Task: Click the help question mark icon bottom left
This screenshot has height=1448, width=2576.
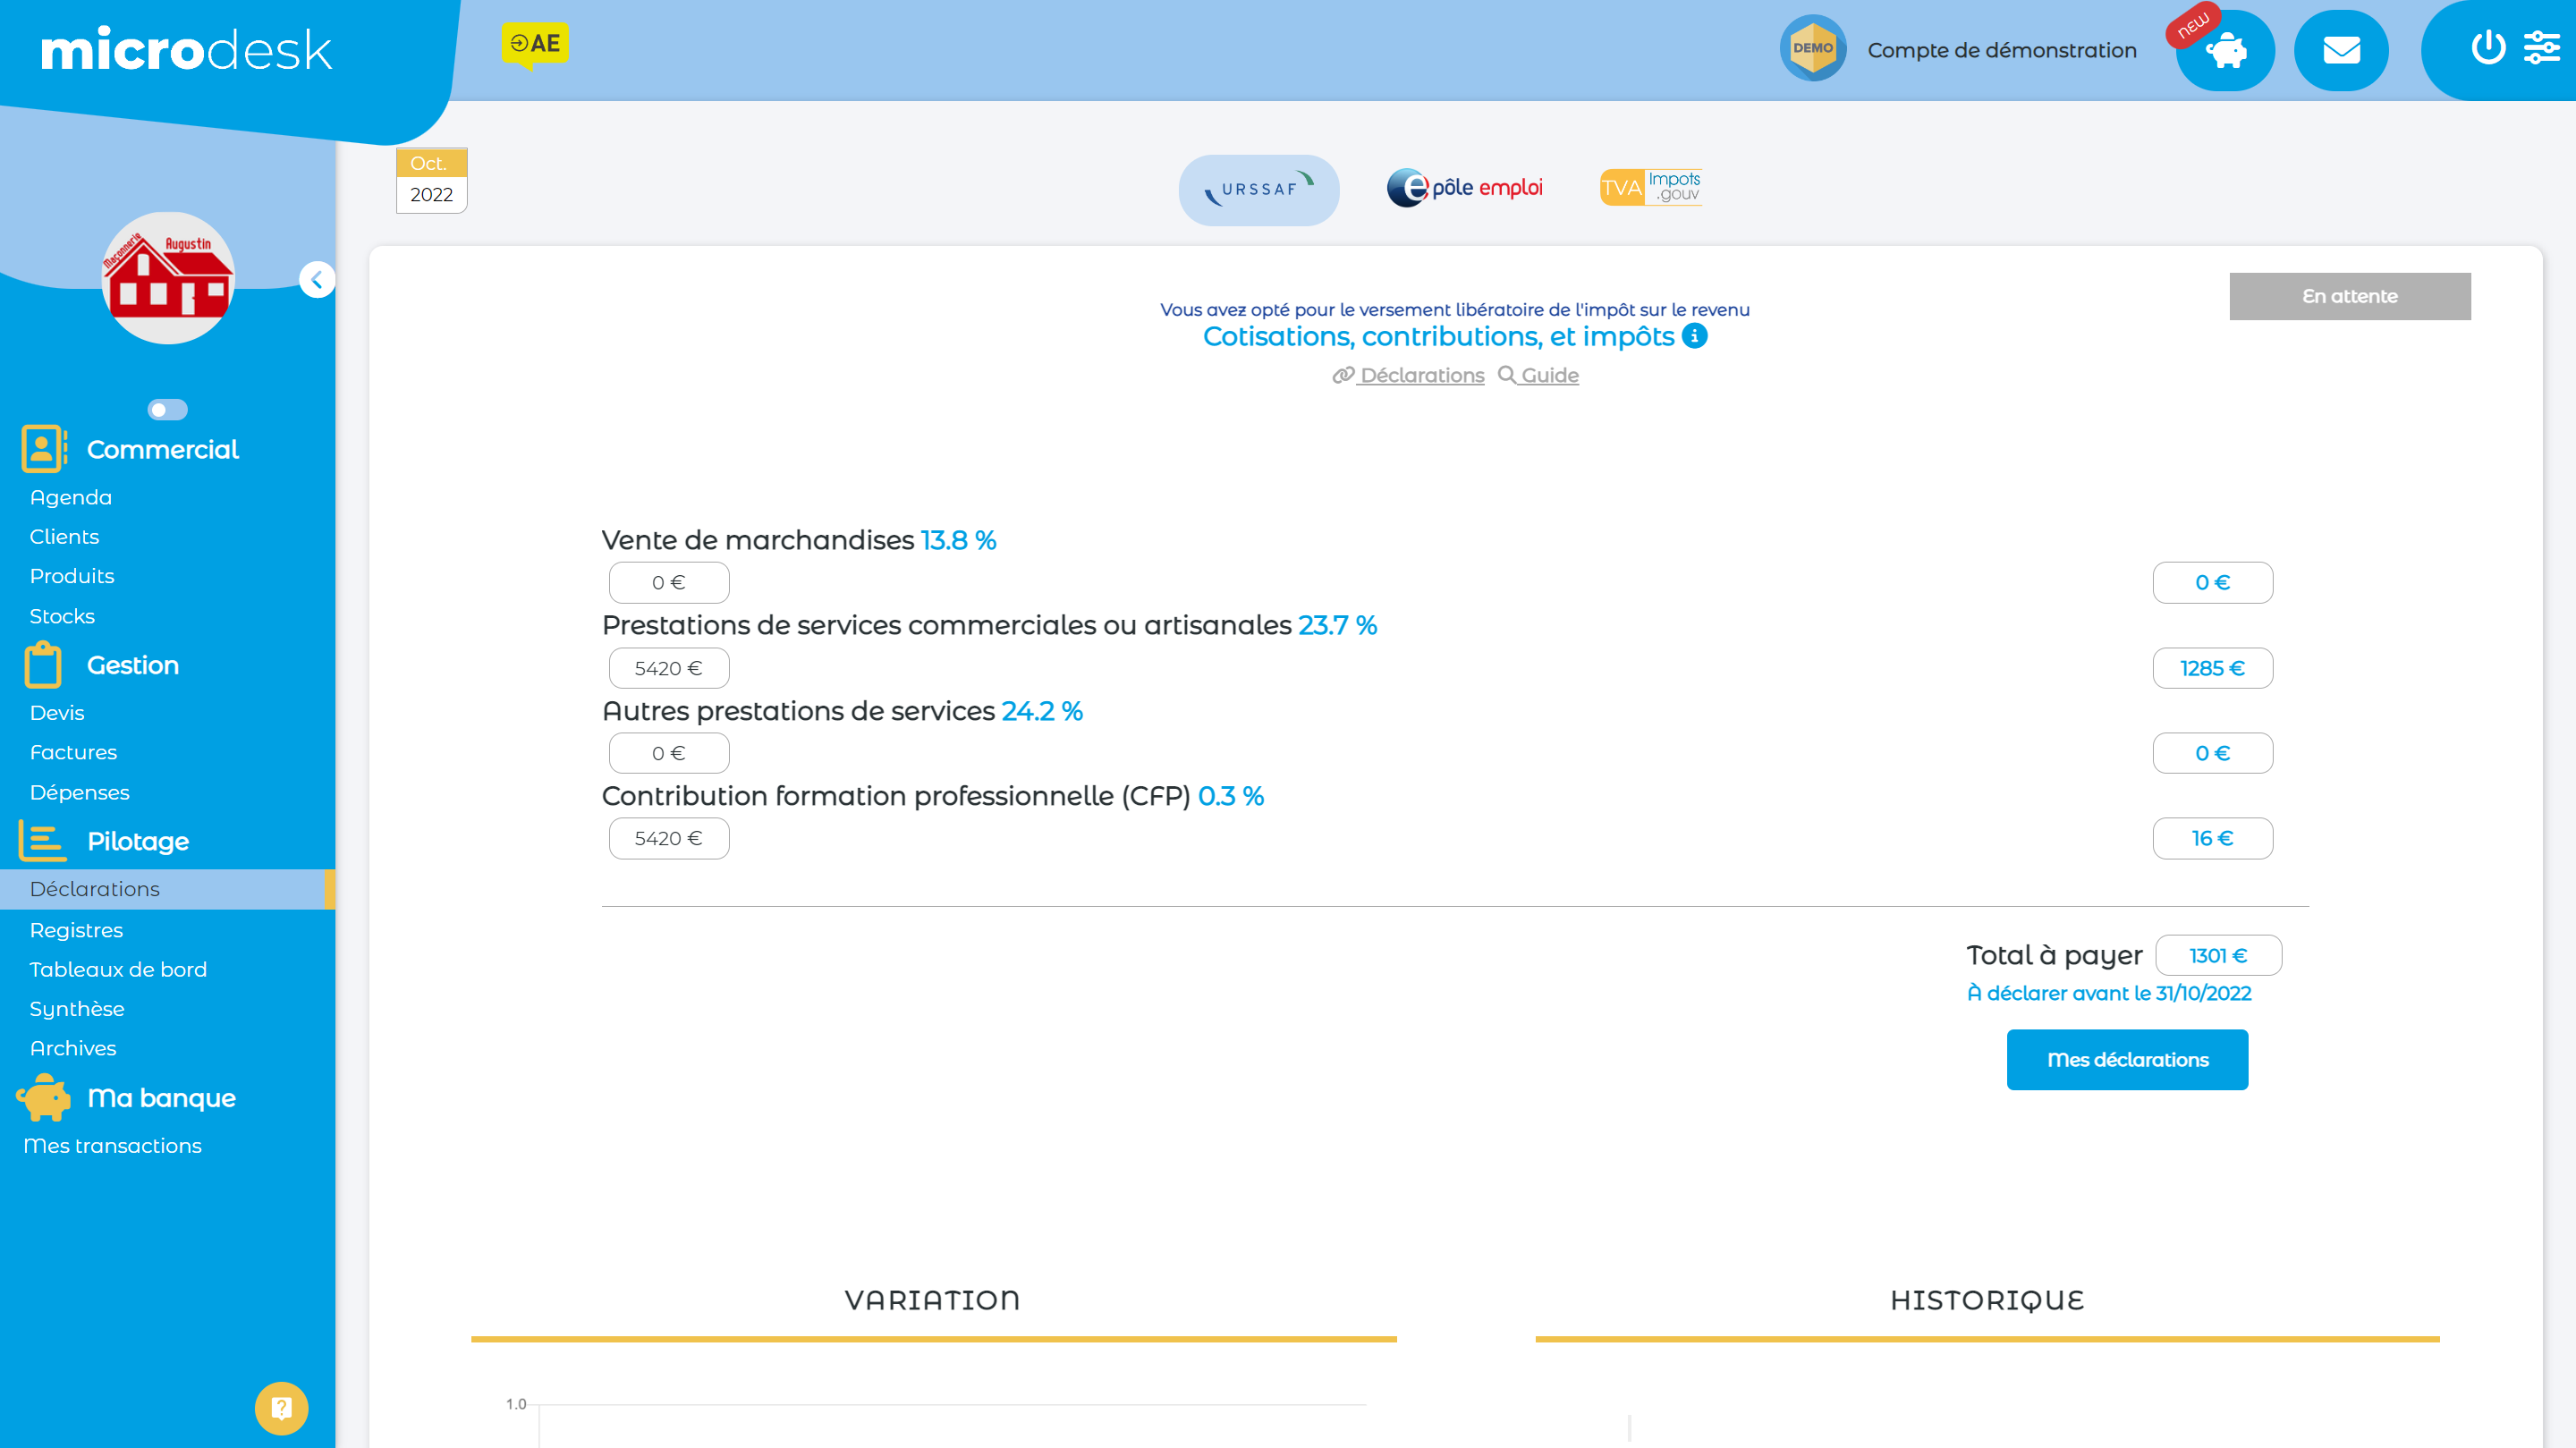Action: [x=282, y=1409]
